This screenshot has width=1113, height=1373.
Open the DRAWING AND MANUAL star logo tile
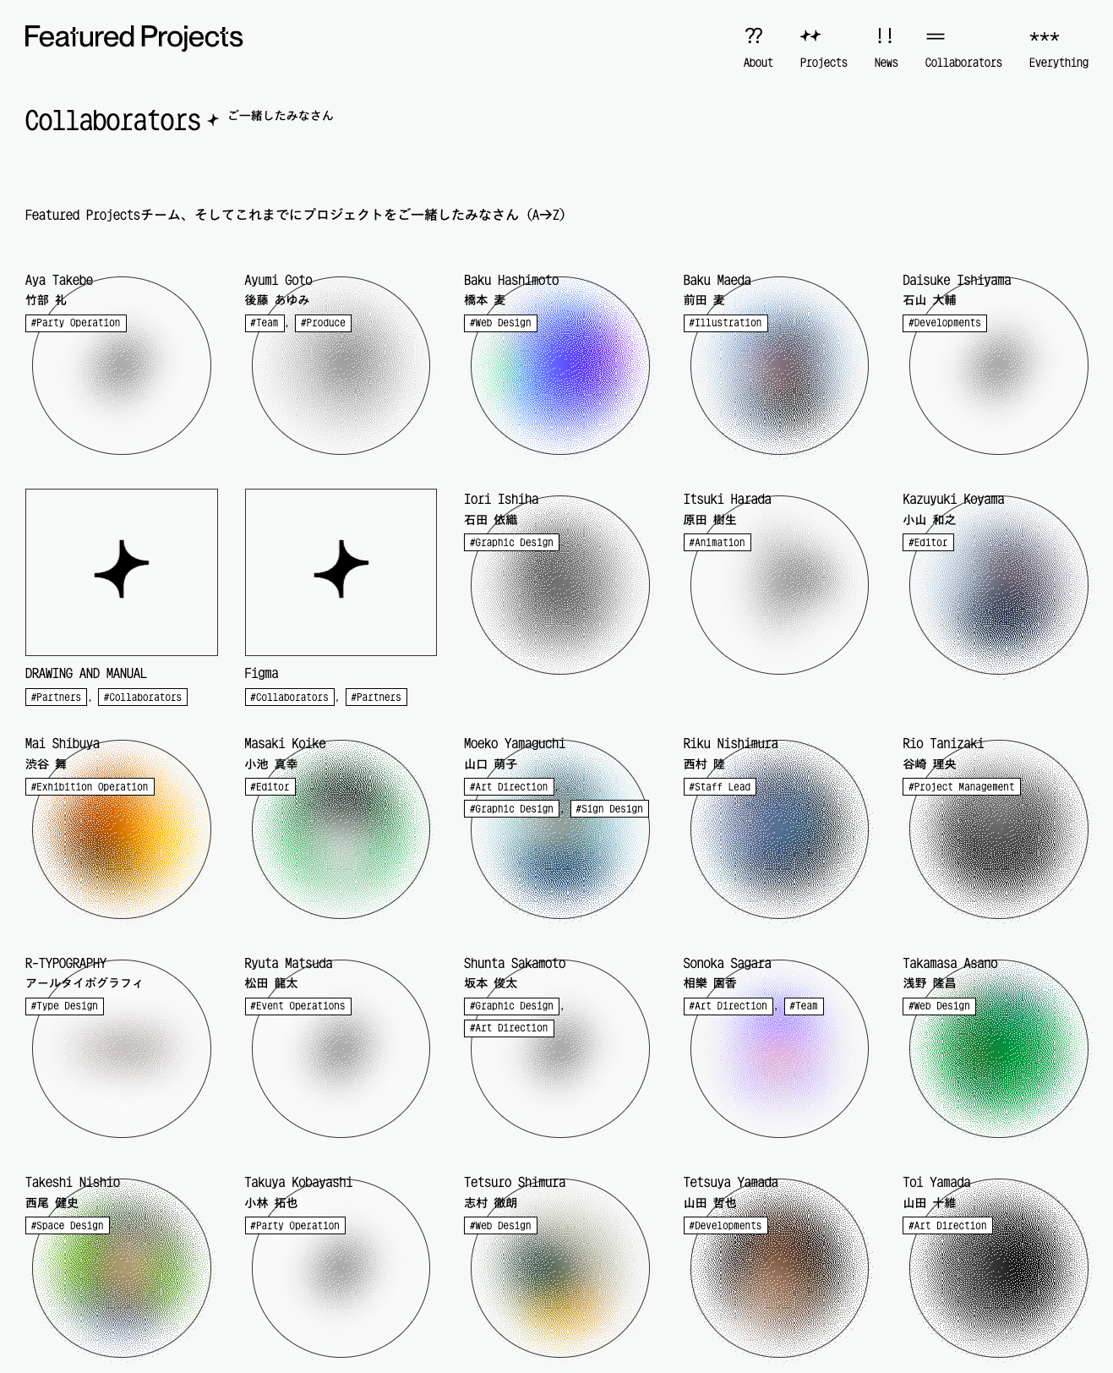point(122,572)
